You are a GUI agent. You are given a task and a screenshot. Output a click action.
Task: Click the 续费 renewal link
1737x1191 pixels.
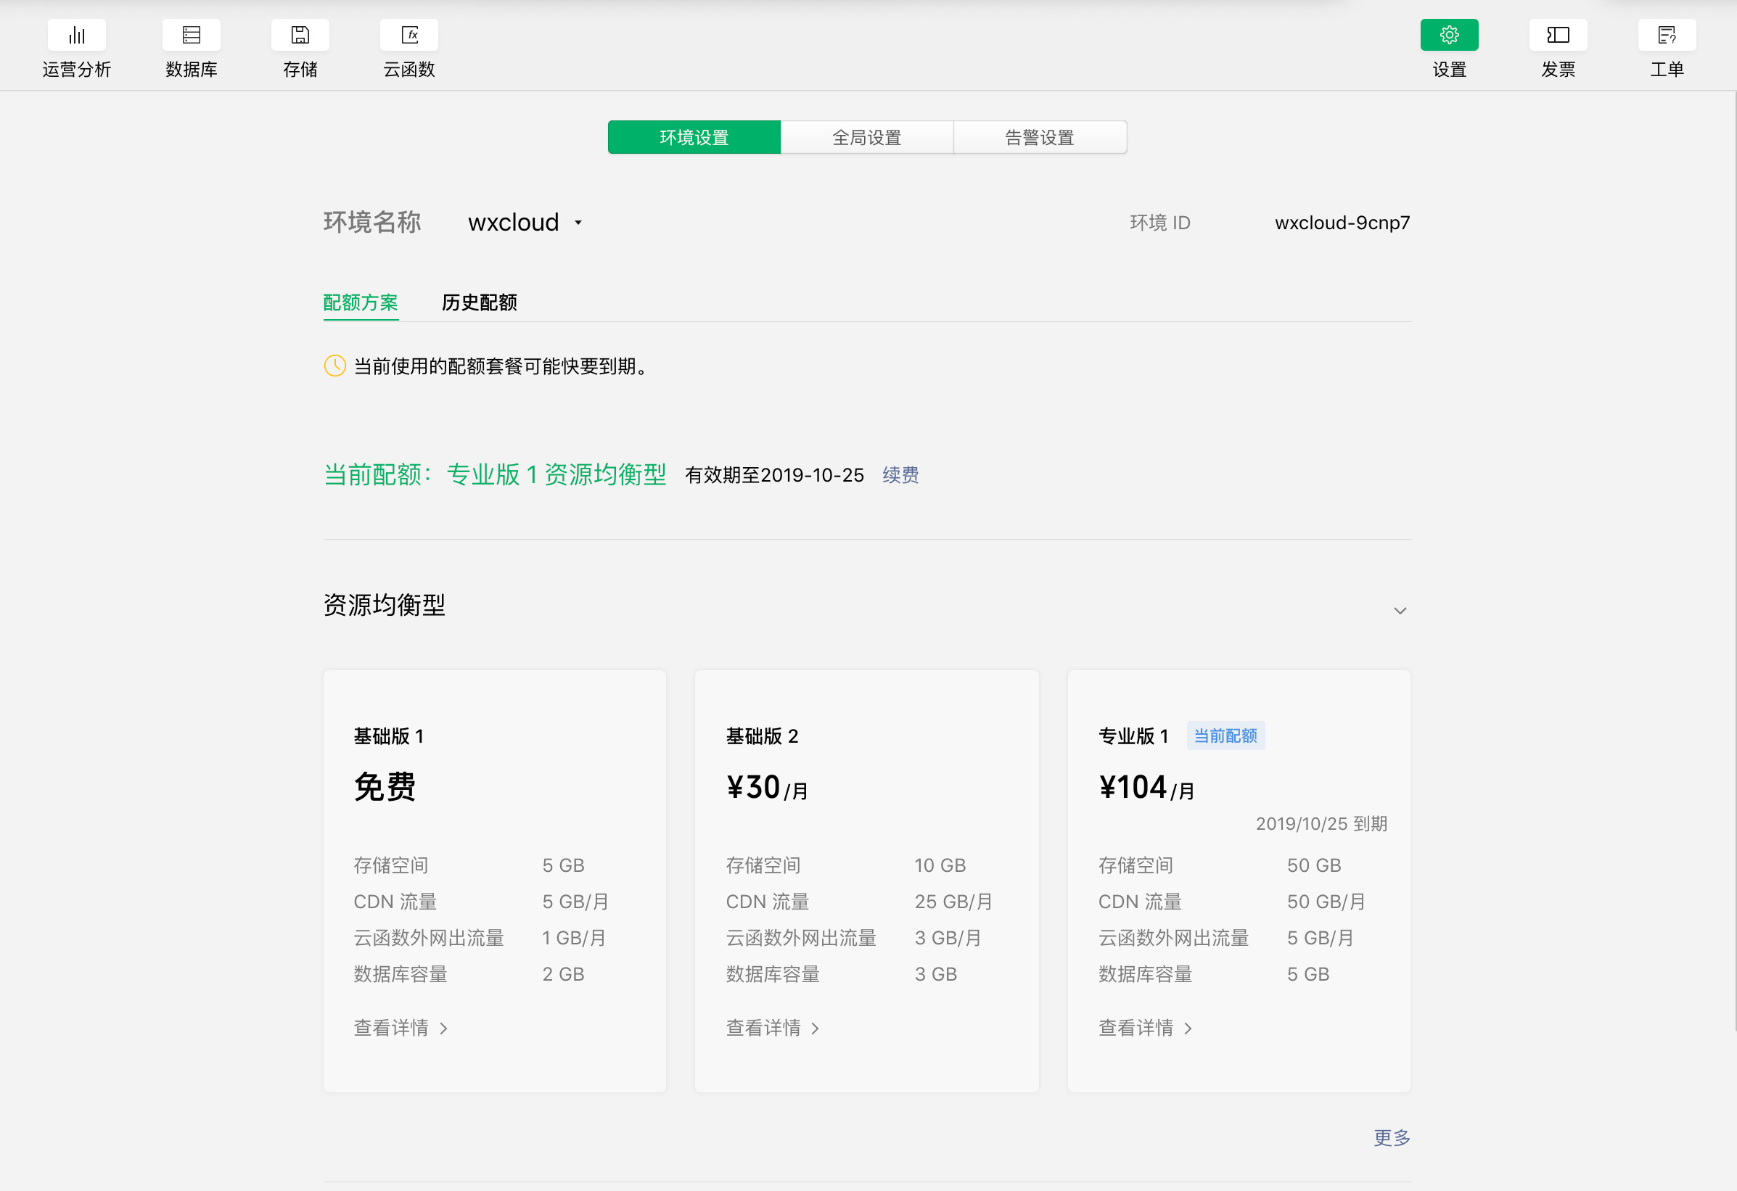click(x=900, y=475)
